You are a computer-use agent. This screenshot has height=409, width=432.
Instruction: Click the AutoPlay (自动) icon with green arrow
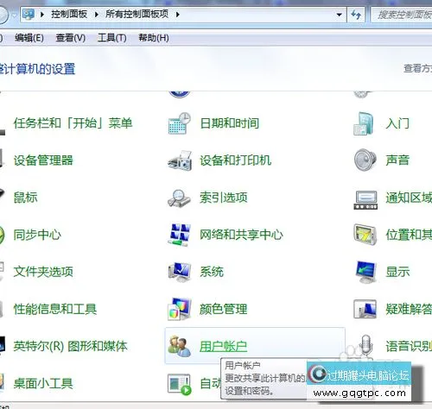[180, 384]
